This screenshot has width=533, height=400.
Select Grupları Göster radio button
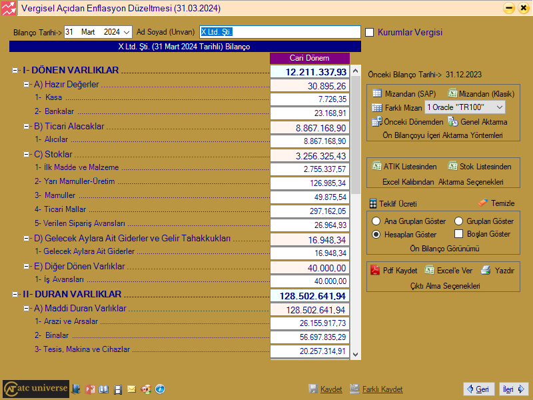[458, 221]
